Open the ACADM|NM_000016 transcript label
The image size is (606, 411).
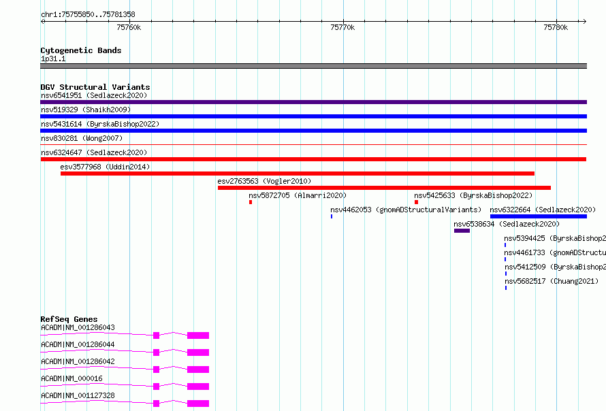pos(72,378)
